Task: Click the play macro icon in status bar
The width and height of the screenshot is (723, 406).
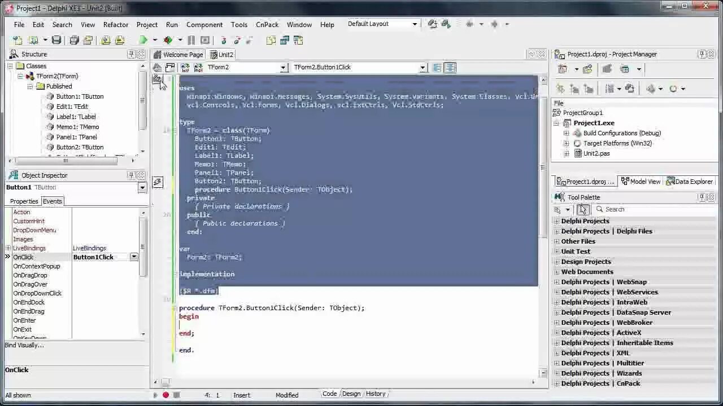Action: click(155, 395)
